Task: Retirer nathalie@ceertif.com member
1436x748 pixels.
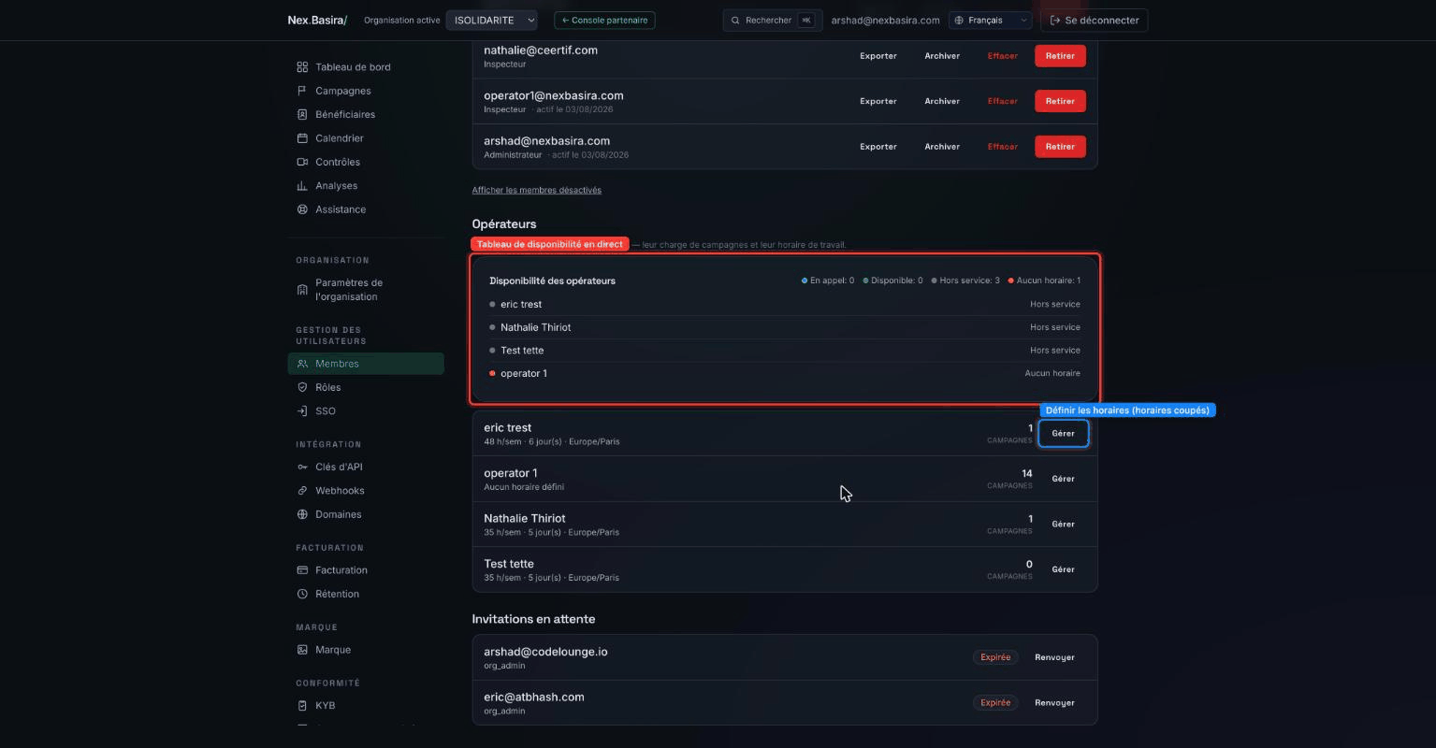Action: (x=1060, y=56)
